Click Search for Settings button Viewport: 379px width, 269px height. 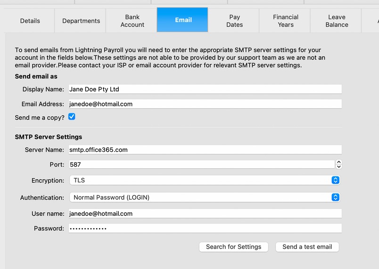(x=234, y=247)
